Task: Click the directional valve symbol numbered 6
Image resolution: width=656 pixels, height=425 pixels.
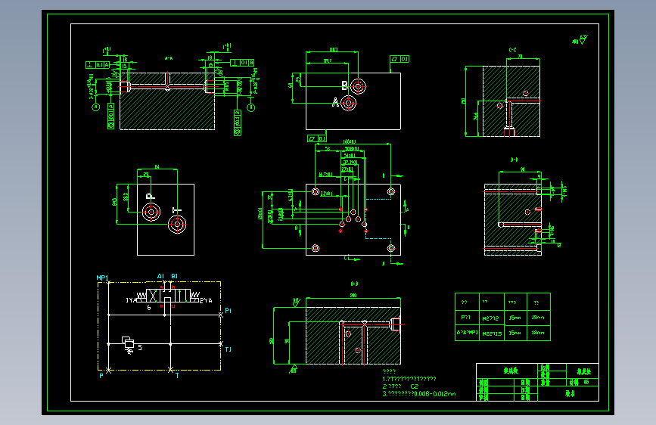Action: (x=168, y=296)
